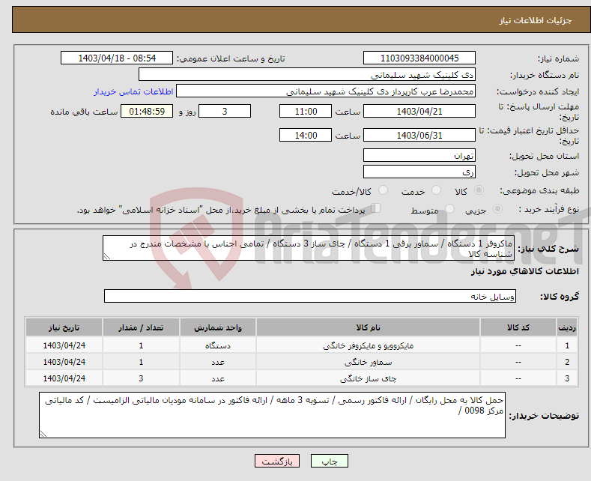Select the جزیی purchase type radio
The width and height of the screenshot is (591, 481).
click(497, 209)
